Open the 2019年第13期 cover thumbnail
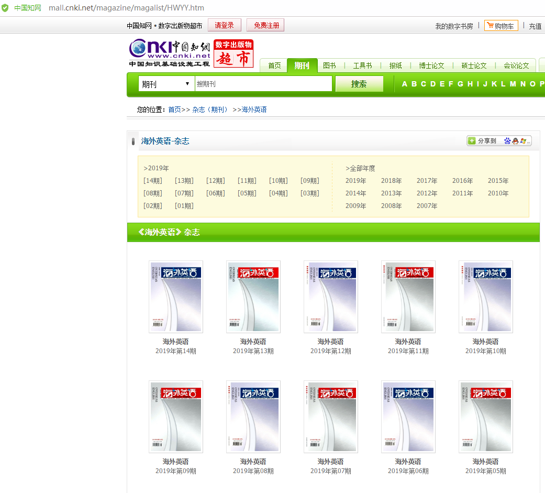Viewport: 545px width, 493px height. click(x=253, y=297)
